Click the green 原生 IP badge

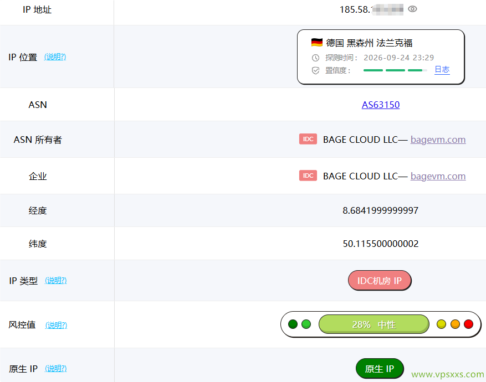click(380, 368)
